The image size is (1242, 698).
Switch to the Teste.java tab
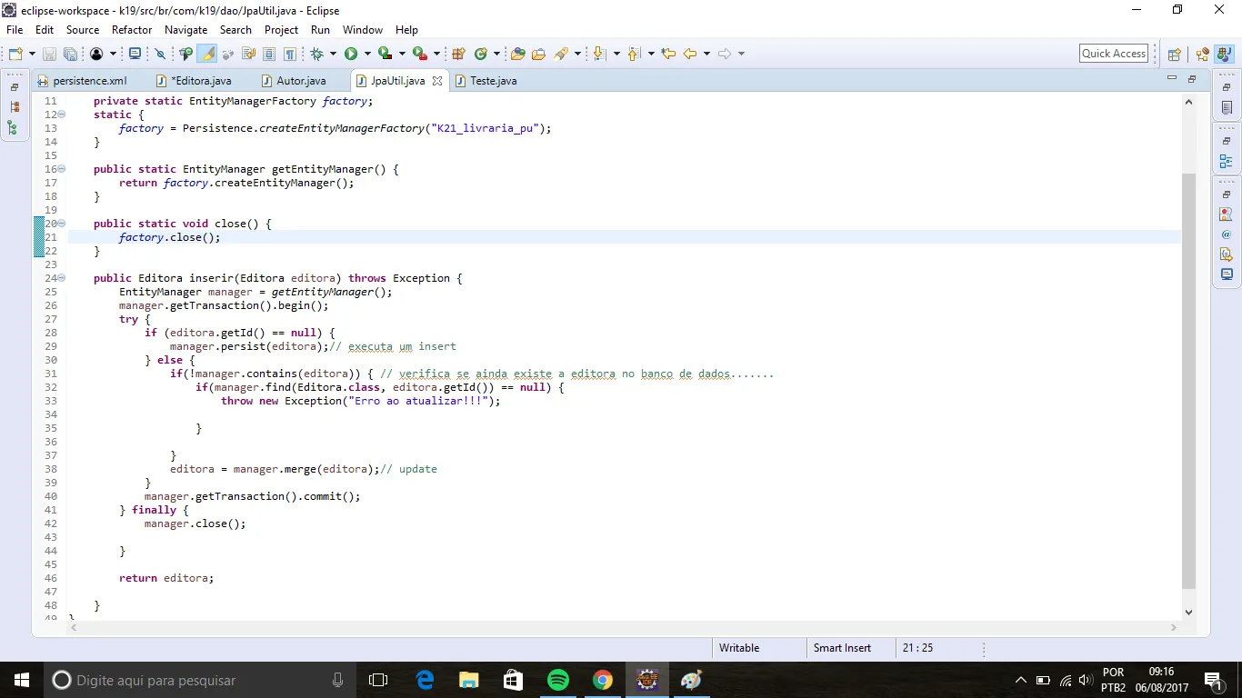[493, 81]
